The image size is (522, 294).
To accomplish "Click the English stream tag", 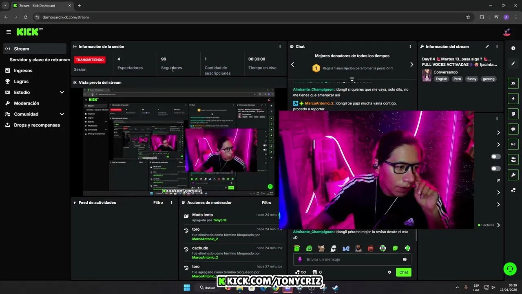I will click(441, 79).
